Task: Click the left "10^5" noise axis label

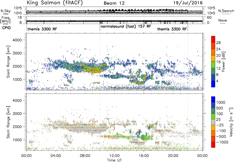Action: (x=18, y=8)
